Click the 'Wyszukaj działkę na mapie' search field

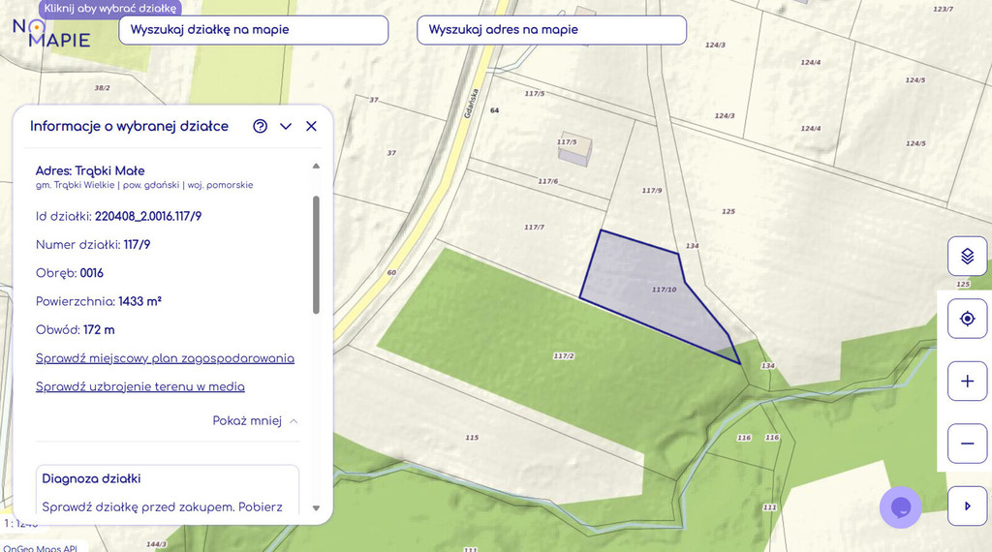pos(253,30)
